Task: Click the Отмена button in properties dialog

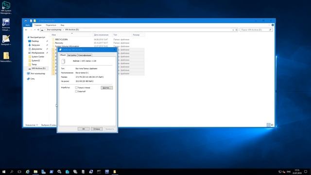Action: (x=97, y=129)
